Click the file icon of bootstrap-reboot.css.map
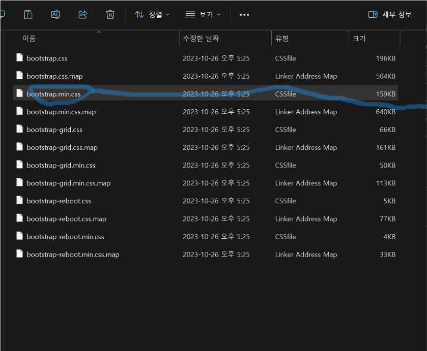The width and height of the screenshot is (427, 351). [x=19, y=218]
